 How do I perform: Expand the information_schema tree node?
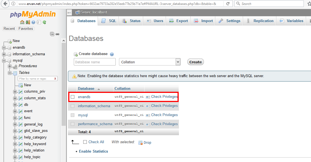[4, 54]
